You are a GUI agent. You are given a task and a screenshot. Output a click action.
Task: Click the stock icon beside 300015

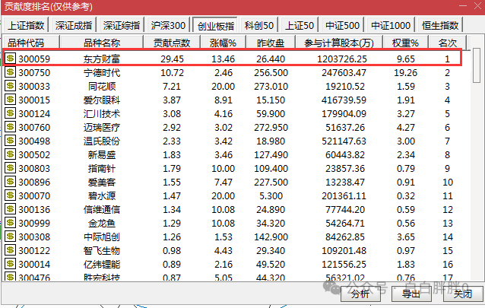(x=10, y=100)
